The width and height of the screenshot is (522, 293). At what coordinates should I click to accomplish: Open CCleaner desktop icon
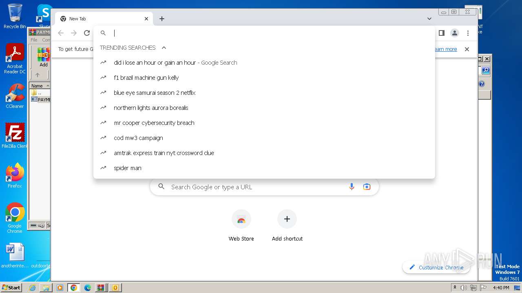pos(15,96)
